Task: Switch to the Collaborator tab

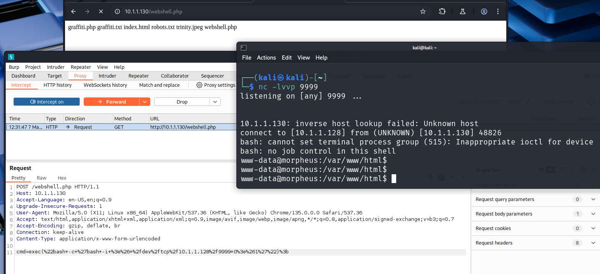Action: (x=175, y=76)
